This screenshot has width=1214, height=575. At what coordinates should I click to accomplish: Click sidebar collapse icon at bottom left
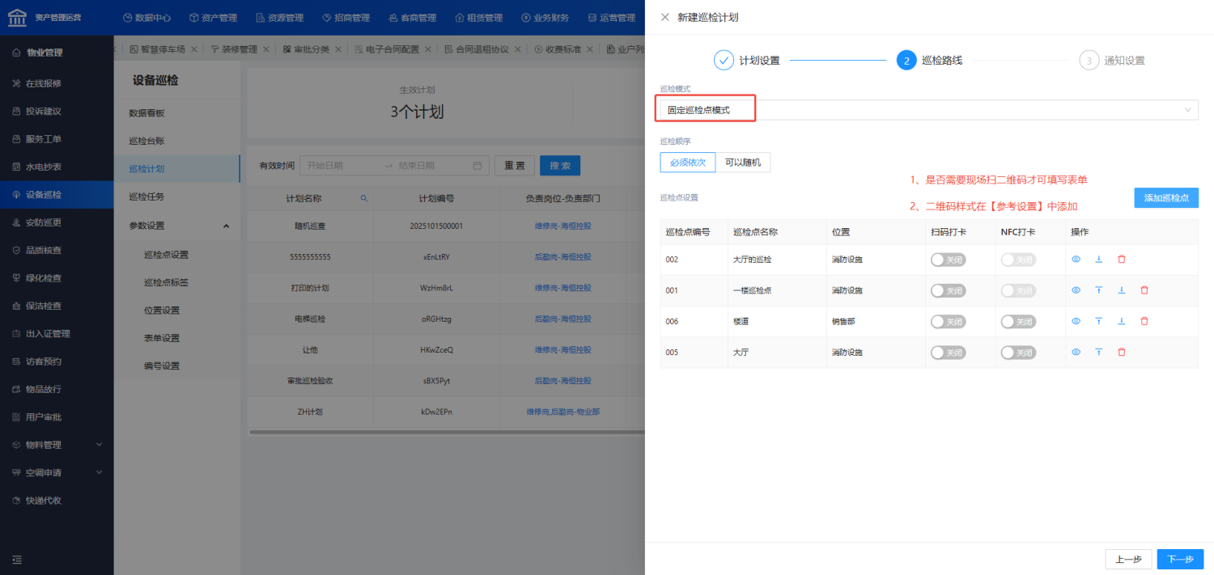[x=17, y=559]
